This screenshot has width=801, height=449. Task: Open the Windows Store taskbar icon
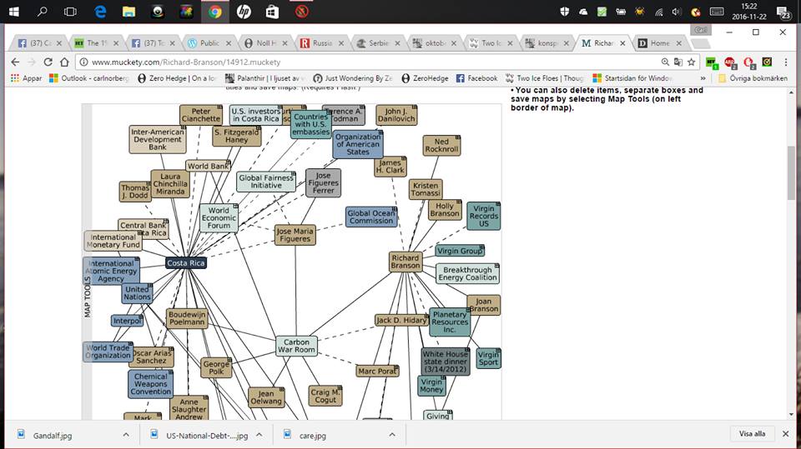271,12
